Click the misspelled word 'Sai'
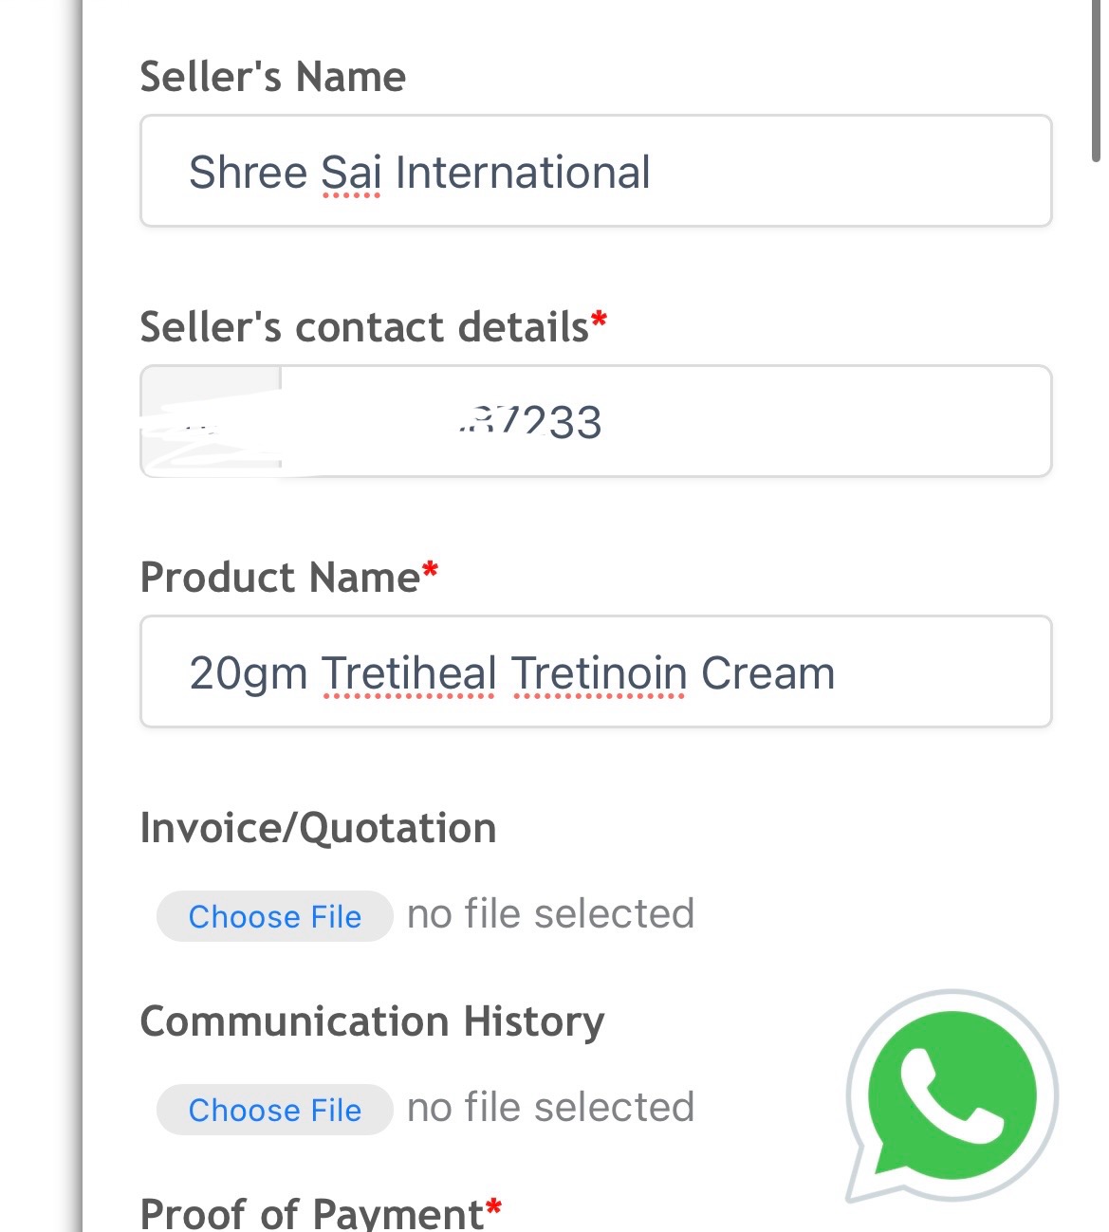Screen dimensions: 1109x1232 351,173
